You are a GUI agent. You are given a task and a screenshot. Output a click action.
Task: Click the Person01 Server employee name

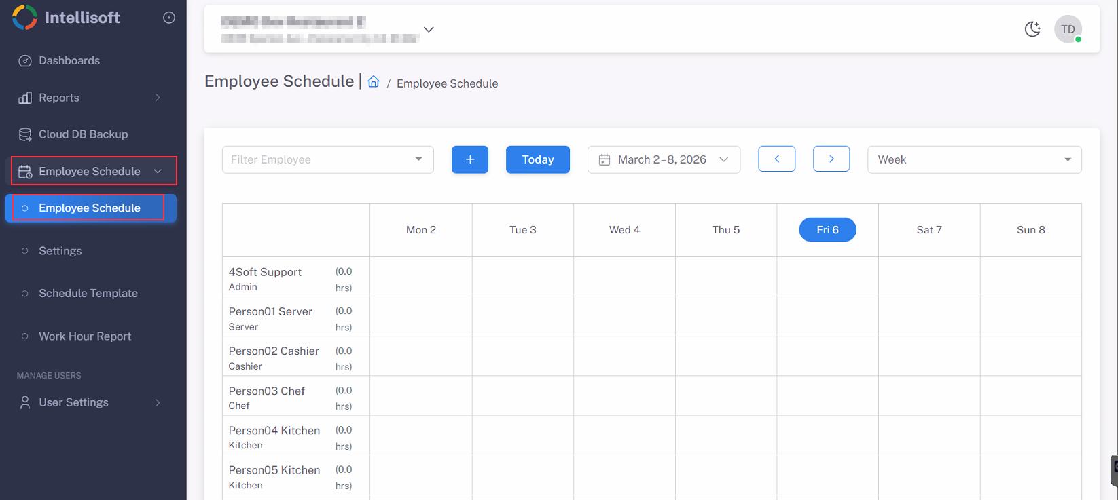[x=270, y=311]
